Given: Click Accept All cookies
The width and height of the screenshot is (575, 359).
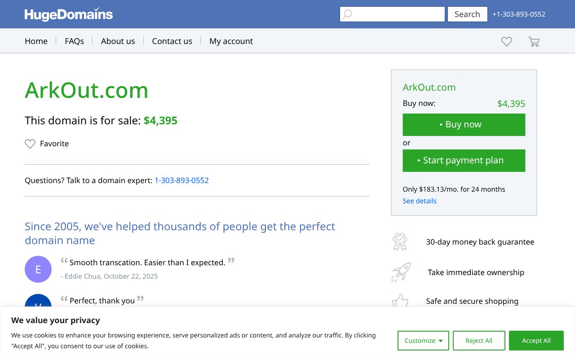Looking at the screenshot, I should coord(536,341).
